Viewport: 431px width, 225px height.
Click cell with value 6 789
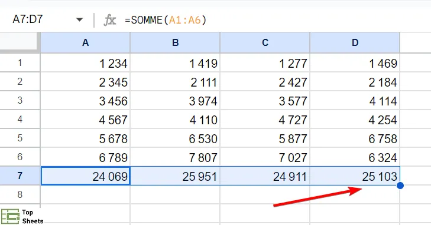[86, 157]
